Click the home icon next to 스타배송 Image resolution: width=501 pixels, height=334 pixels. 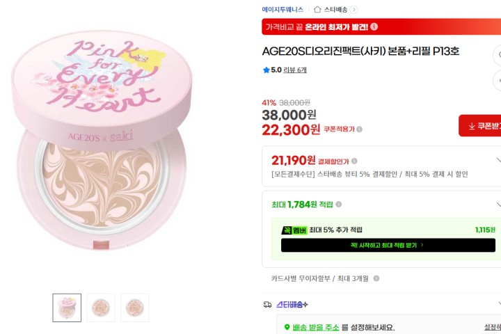(317, 10)
